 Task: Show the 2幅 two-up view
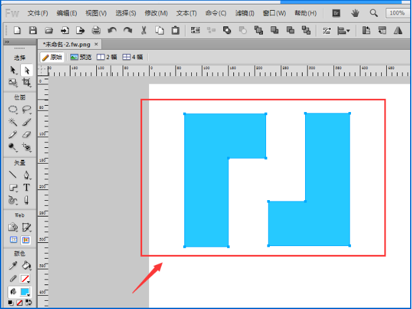tap(107, 57)
